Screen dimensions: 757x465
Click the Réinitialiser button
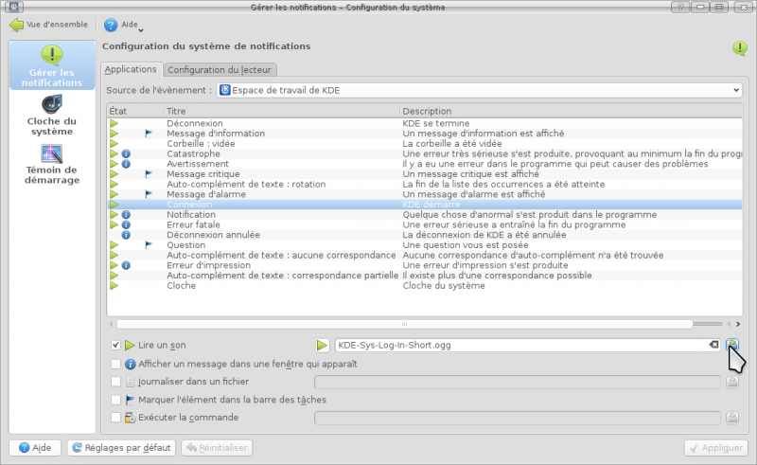tap(217, 448)
